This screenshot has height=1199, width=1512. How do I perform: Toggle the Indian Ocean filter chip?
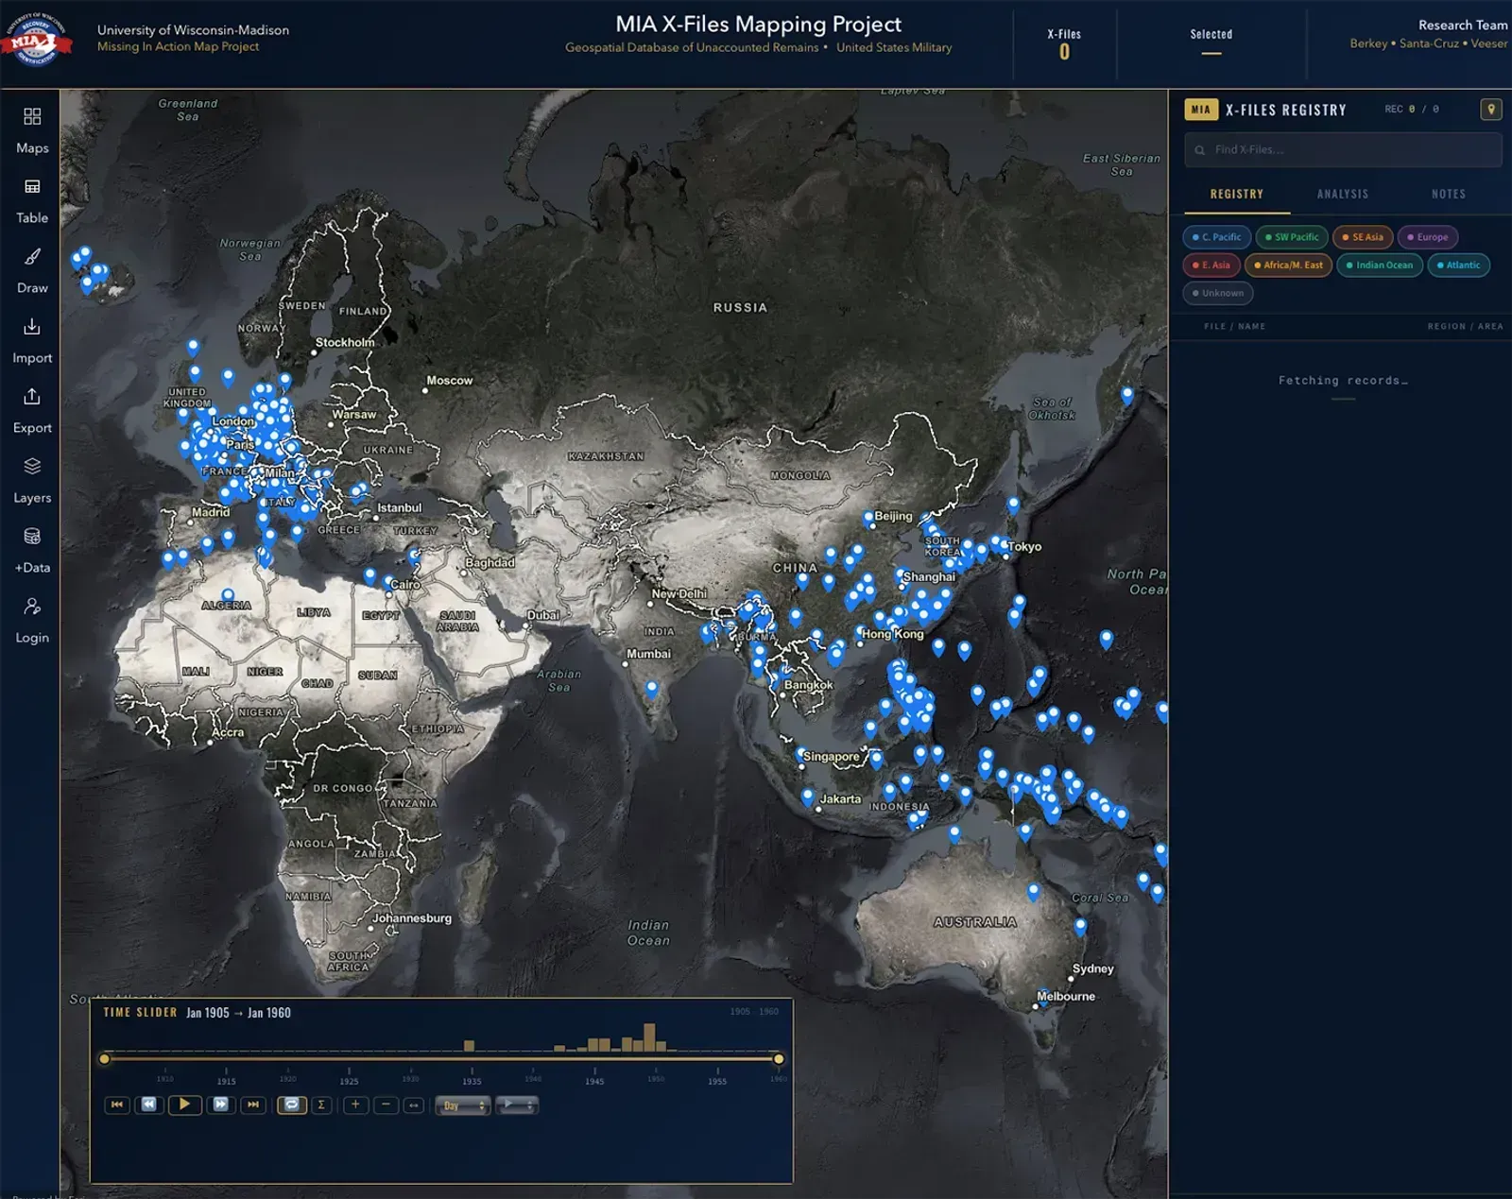point(1379,265)
